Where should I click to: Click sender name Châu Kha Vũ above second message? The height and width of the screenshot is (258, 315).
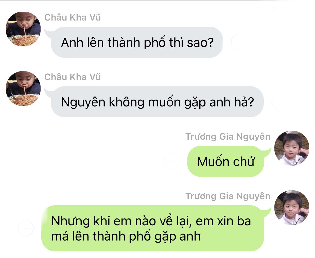(73, 77)
